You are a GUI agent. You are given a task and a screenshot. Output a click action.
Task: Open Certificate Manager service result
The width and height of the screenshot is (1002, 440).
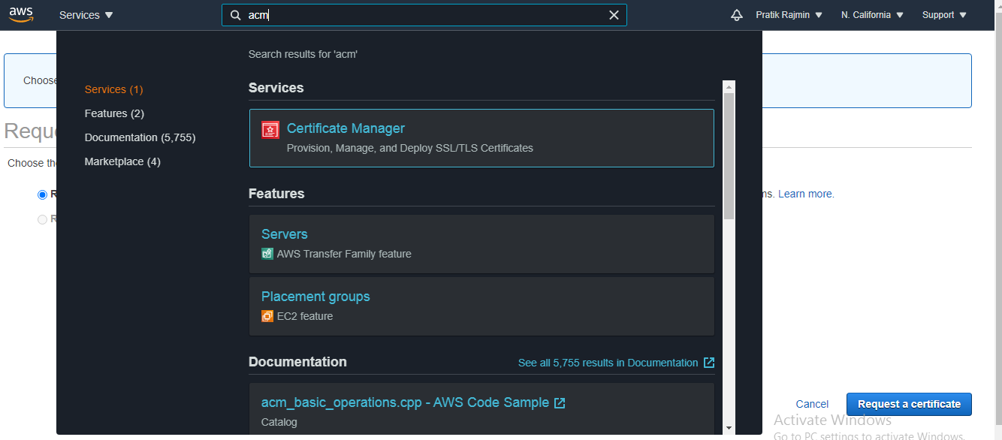pyautogui.click(x=481, y=138)
